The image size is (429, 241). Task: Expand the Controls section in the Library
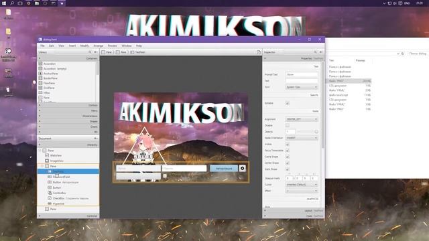click(x=68, y=105)
